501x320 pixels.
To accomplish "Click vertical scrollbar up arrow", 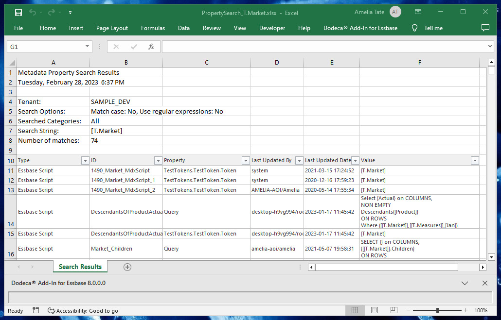I will click(x=491, y=62).
